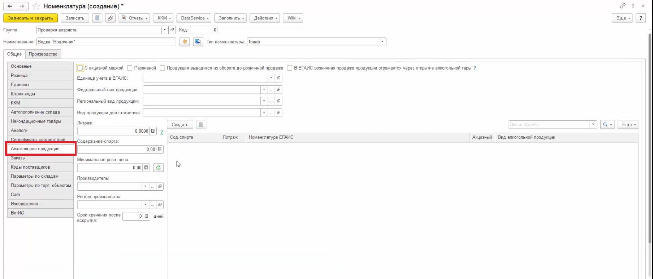653x279 pixels.
Task: Expand the Тип номенклатуры dropdown
Action: 382,42
